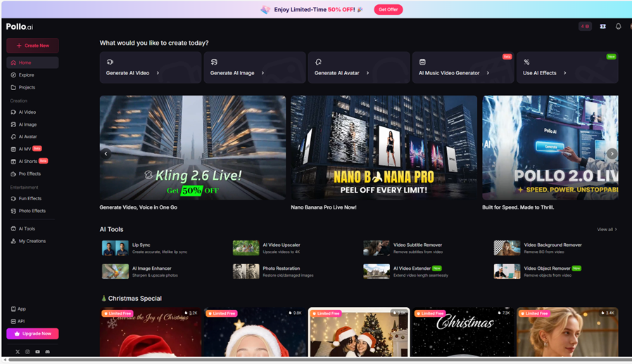The width and height of the screenshot is (632, 364).
Task: Go to Home in sidebar
Action: click(32, 63)
